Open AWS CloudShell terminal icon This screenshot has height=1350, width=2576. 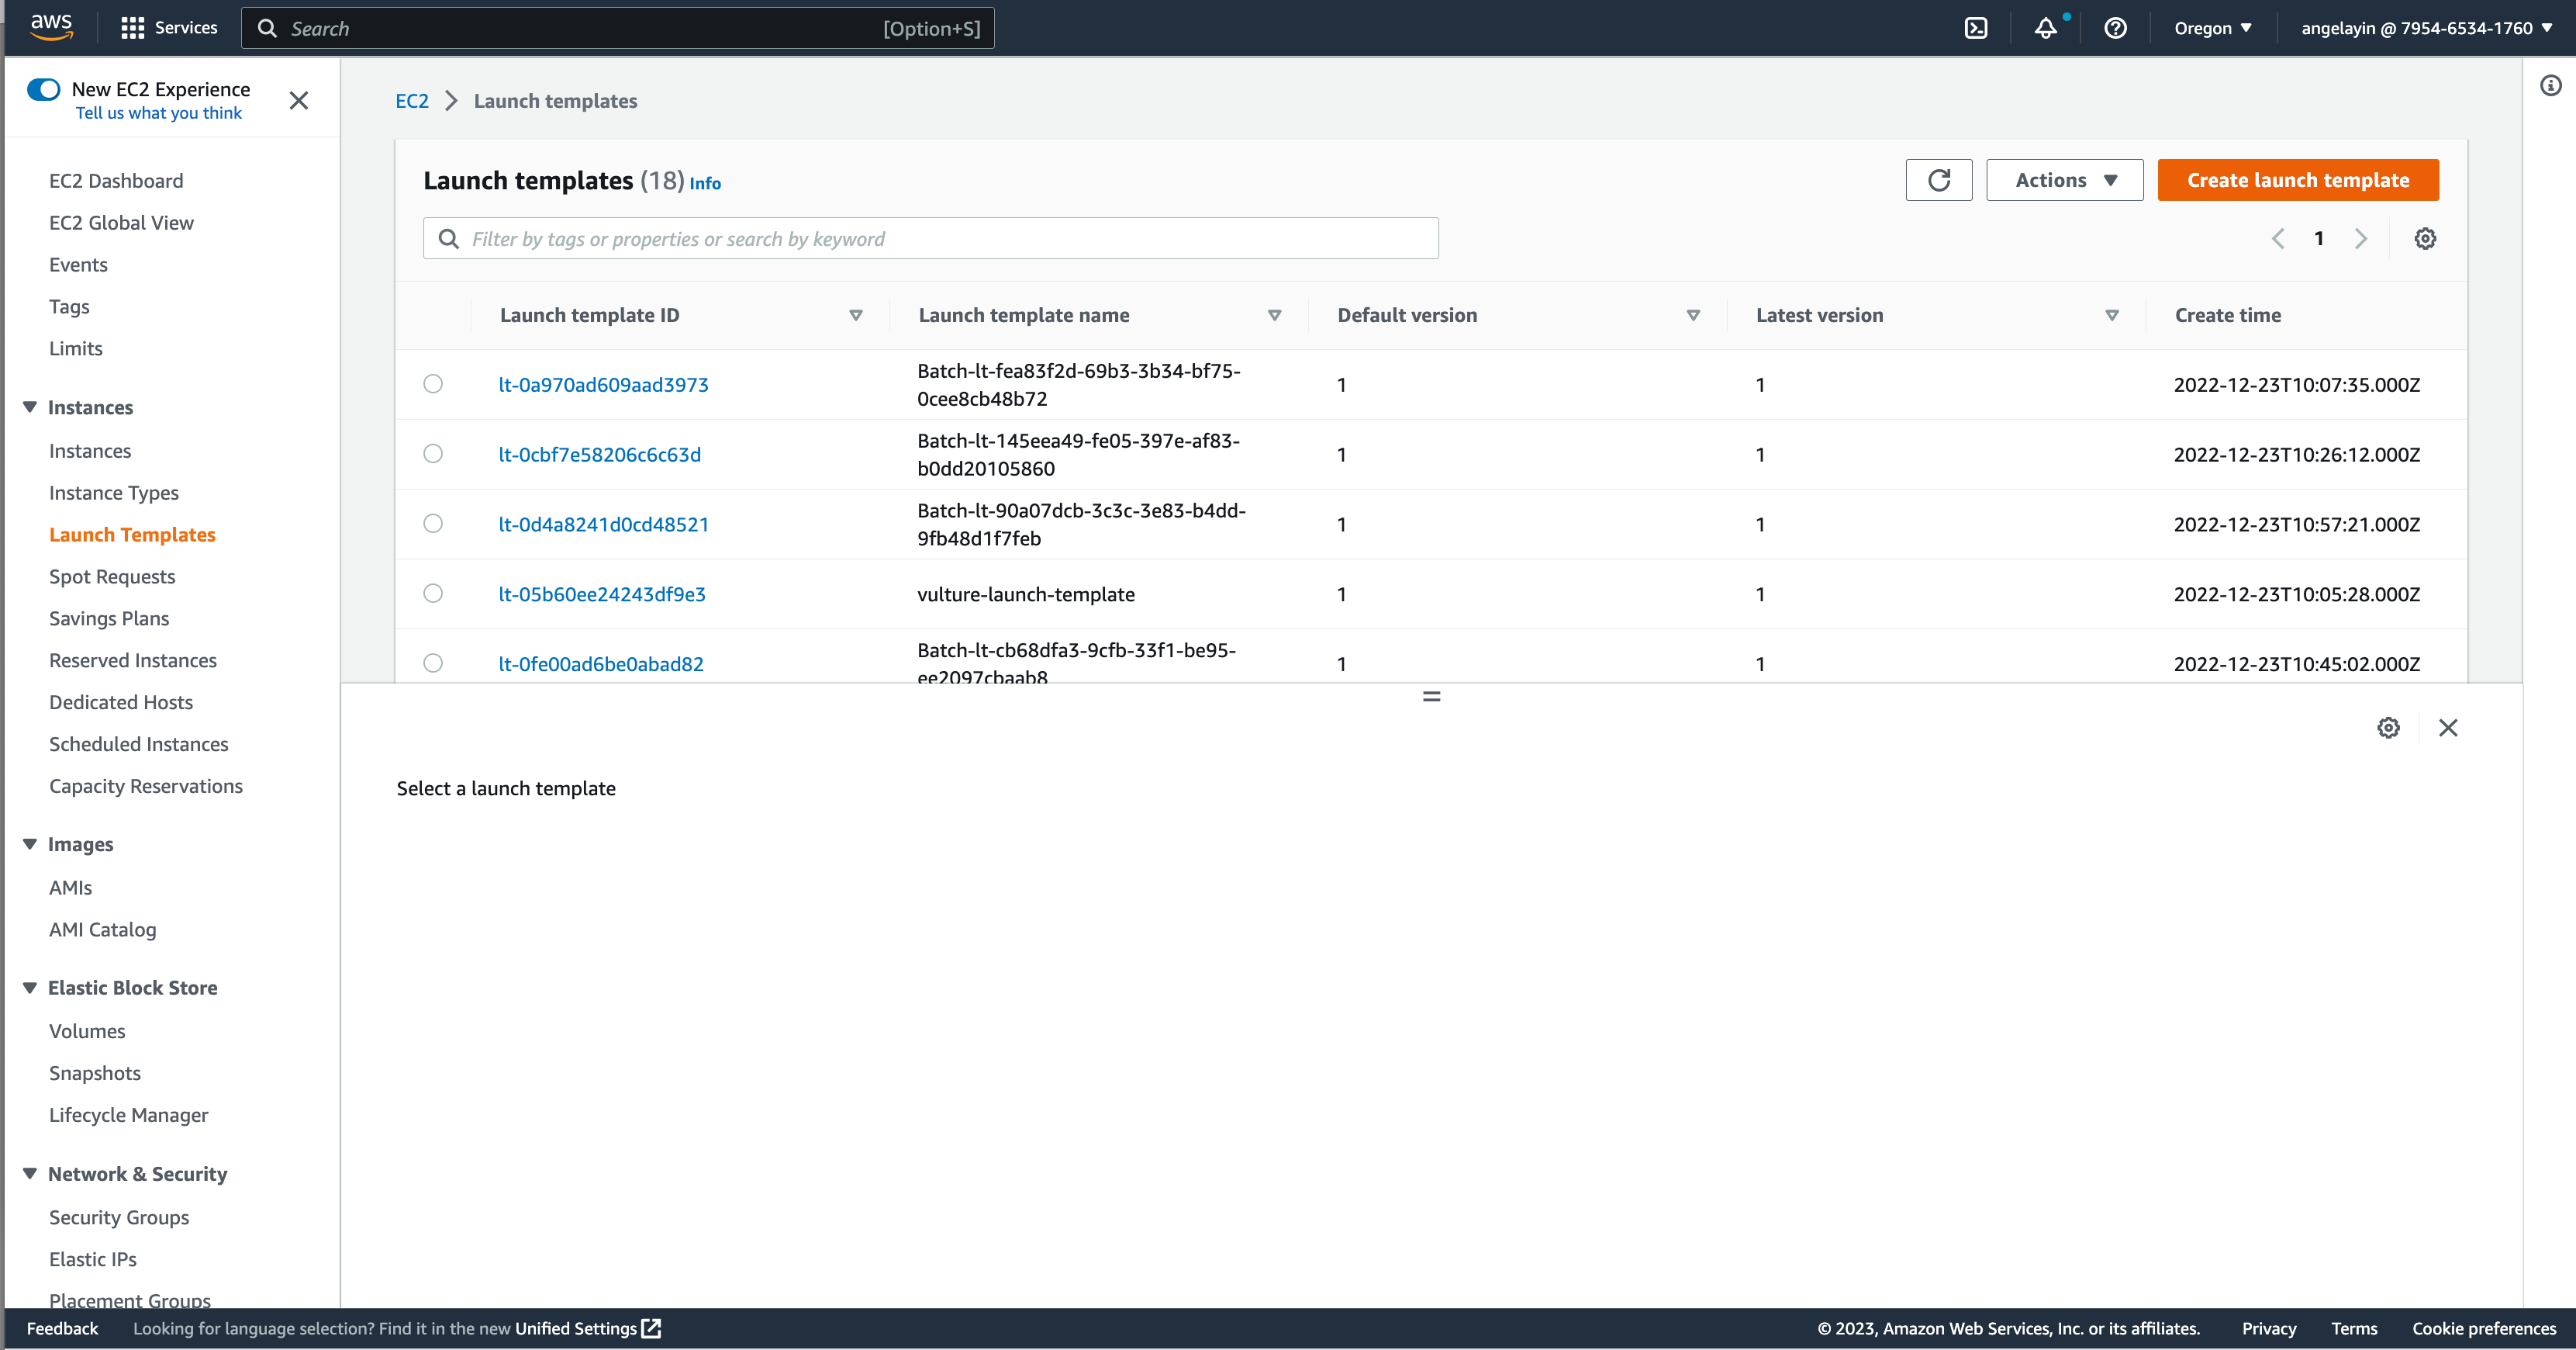click(x=1976, y=28)
